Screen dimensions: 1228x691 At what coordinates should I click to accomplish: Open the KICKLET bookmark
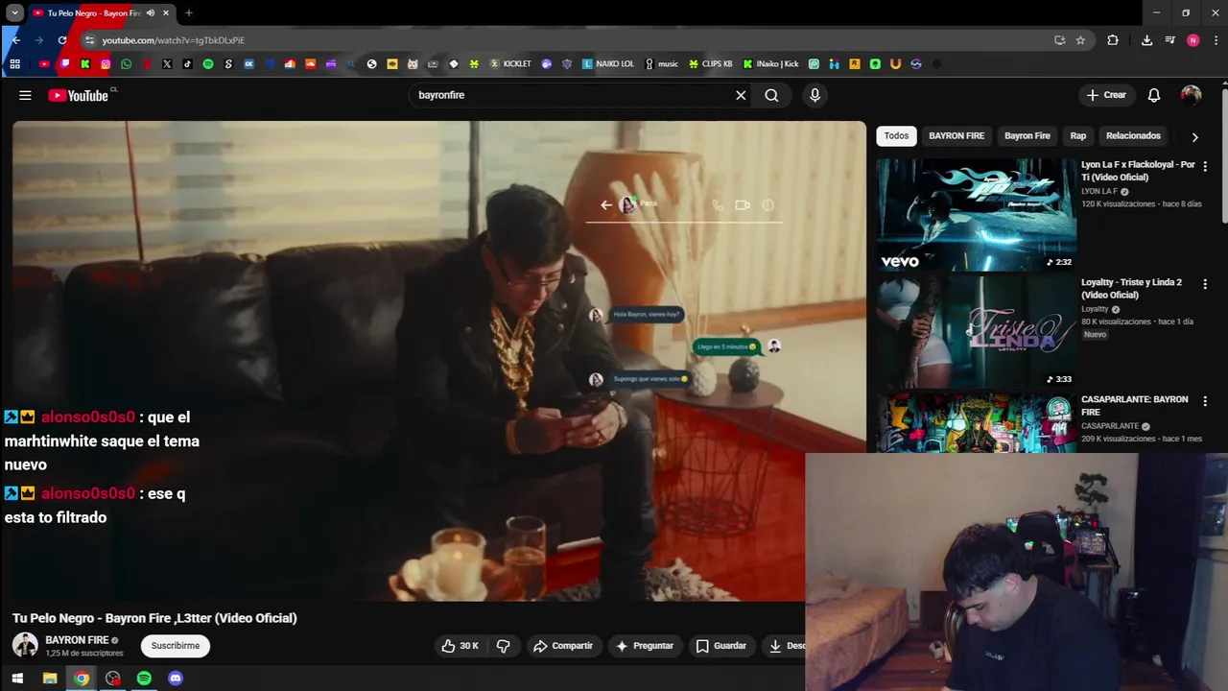pyautogui.click(x=510, y=64)
